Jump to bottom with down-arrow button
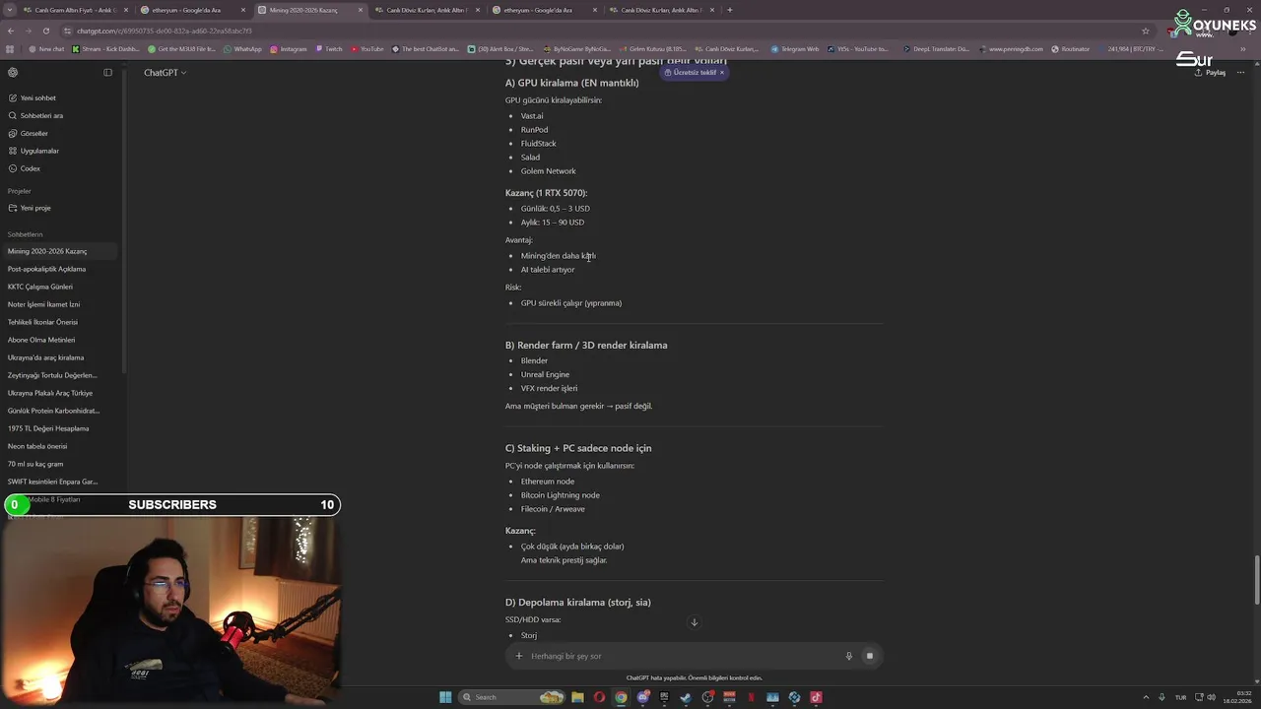 694,622
